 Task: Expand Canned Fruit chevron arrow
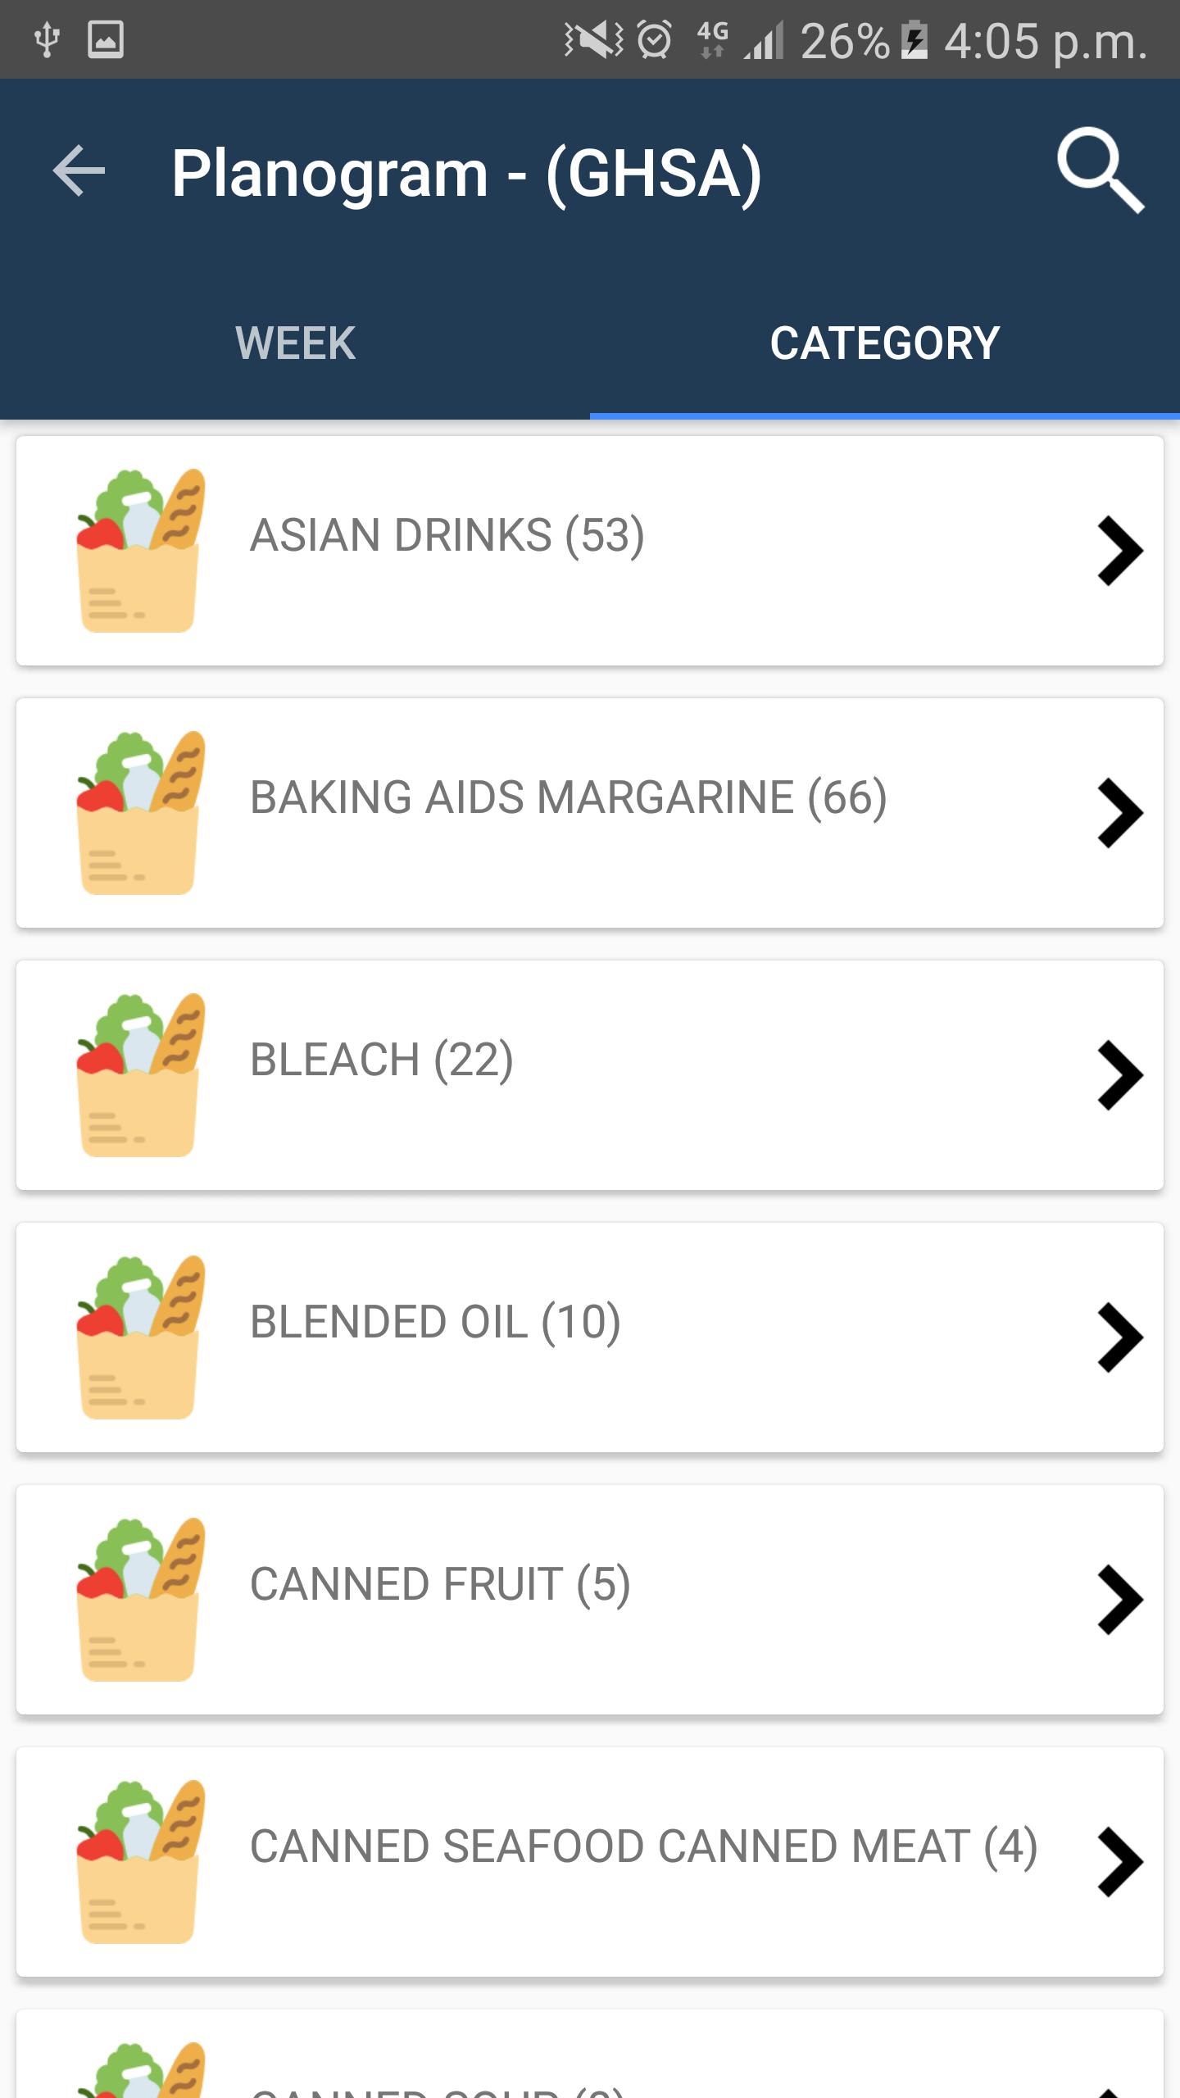click(x=1119, y=1600)
